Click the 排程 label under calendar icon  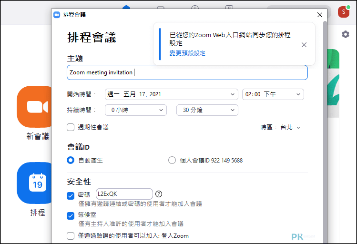coord(38,213)
